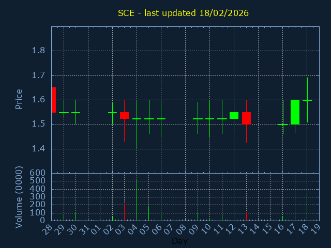
Task: Click the 600 volume tick label
Action: pyautogui.click(x=38, y=173)
